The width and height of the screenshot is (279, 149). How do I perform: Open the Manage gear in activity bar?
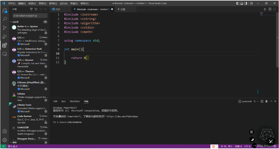[5, 140]
